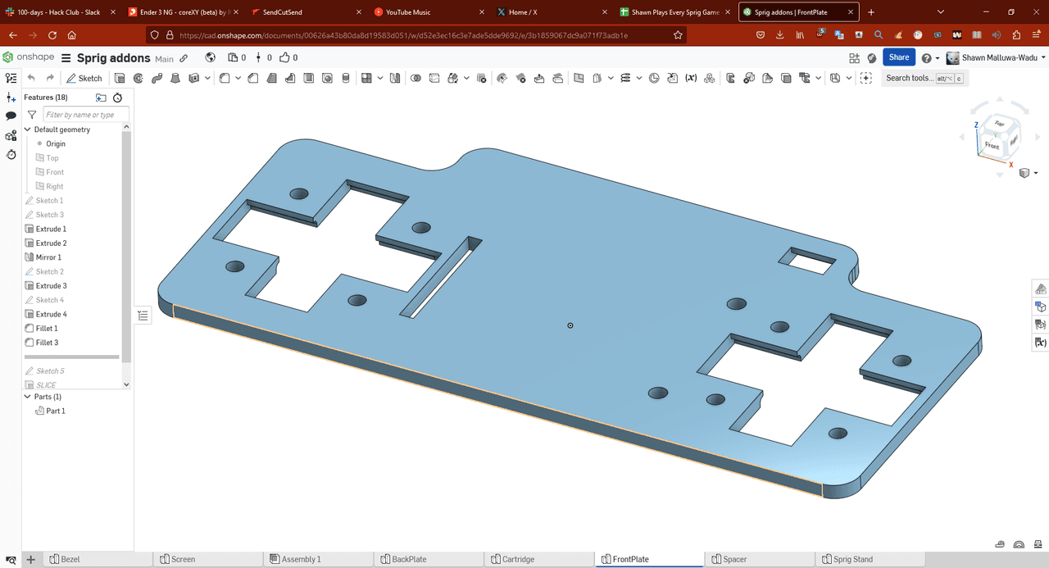Collapse the Parts (1) section
Image resolution: width=1049 pixels, height=568 pixels.
28,397
